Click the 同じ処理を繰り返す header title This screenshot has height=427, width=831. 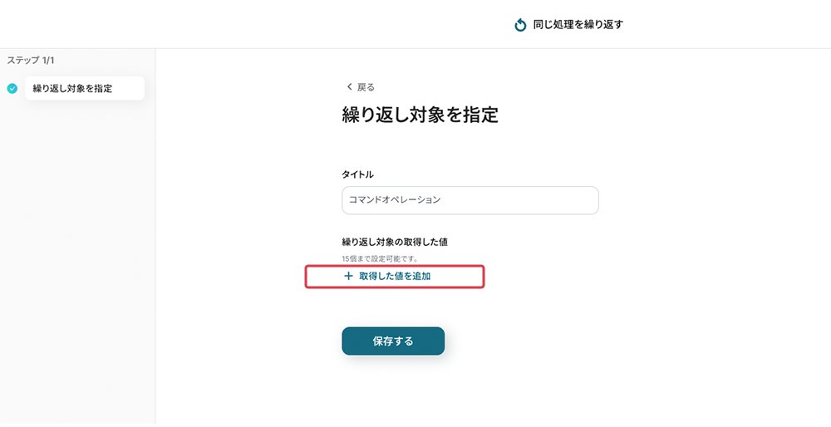point(578,25)
